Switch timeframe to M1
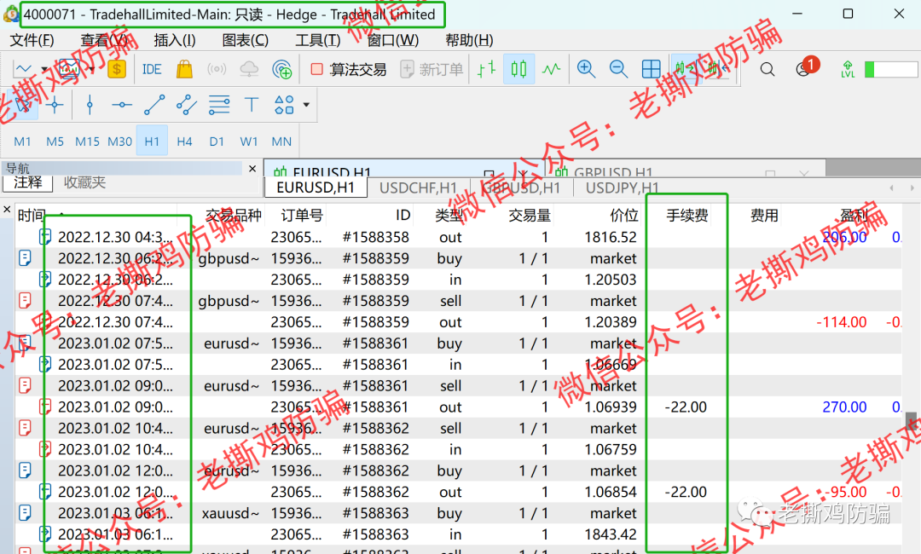The width and height of the screenshot is (921, 554). [22, 141]
